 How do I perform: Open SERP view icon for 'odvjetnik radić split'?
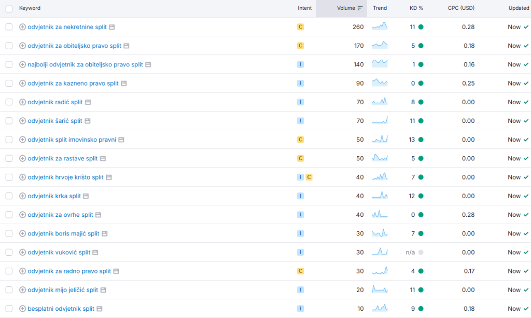tap(88, 102)
